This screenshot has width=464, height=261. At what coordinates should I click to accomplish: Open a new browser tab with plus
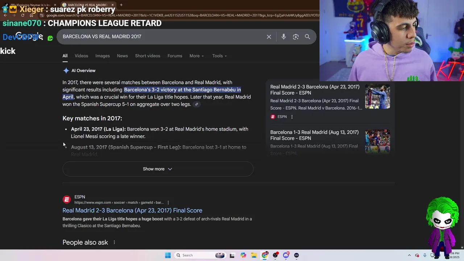pyautogui.click(x=121, y=5)
